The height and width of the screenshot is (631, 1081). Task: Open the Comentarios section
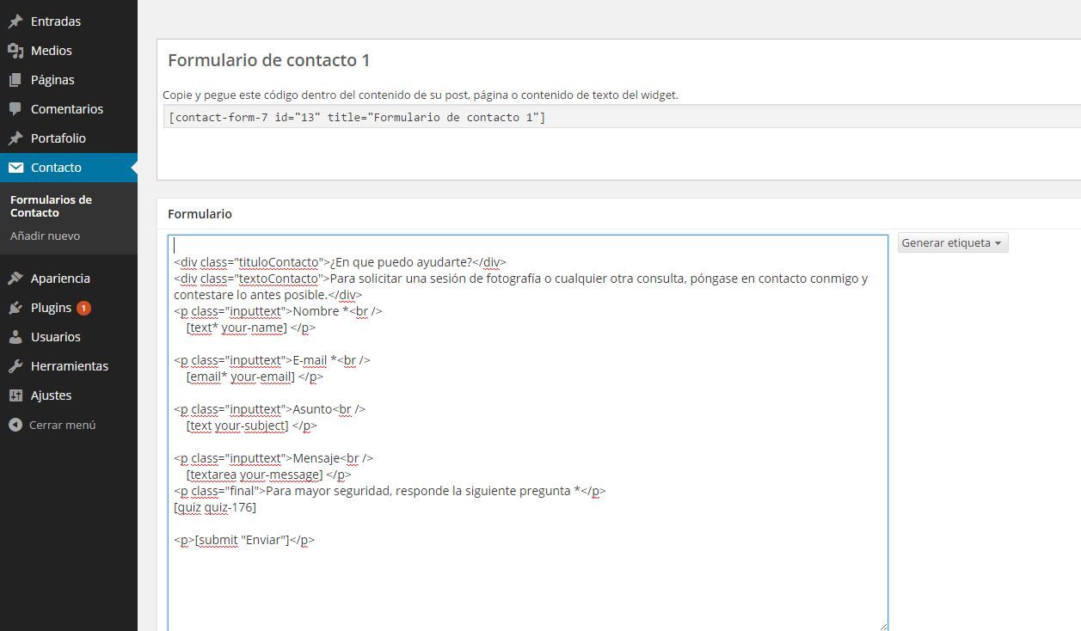click(69, 109)
